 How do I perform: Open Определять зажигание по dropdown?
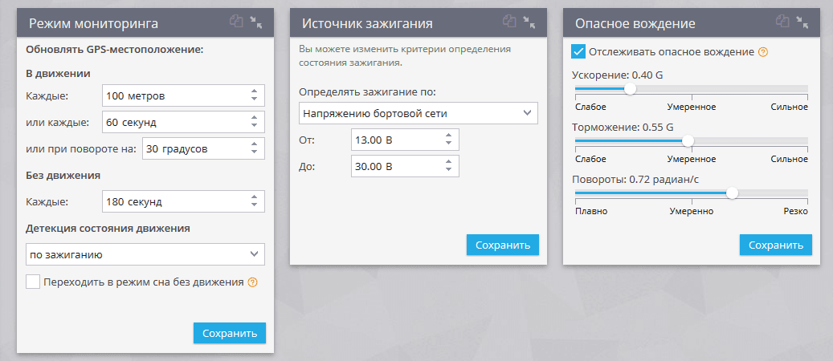pyautogui.click(x=418, y=113)
